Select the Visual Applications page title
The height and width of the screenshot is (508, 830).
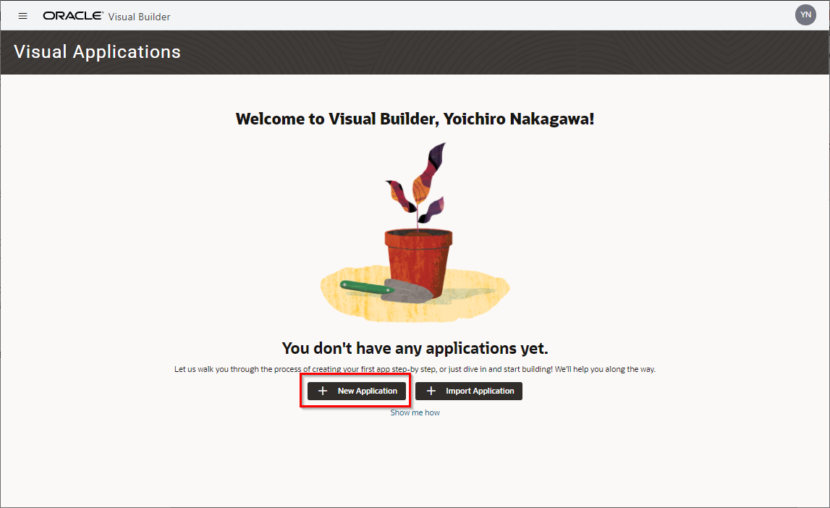[97, 52]
